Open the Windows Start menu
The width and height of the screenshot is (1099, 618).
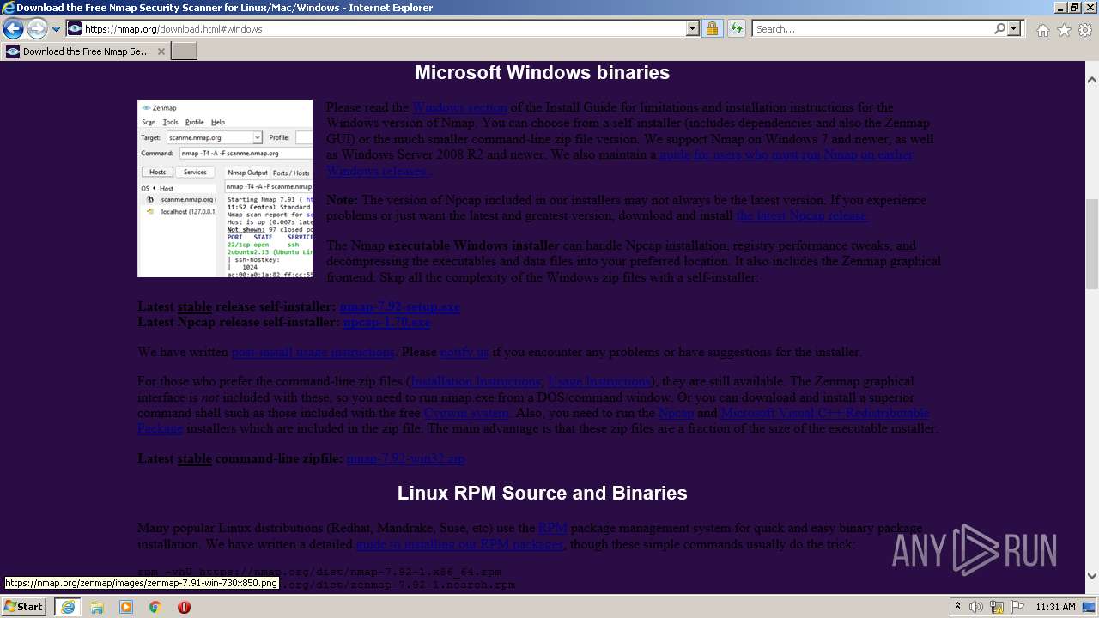(23, 607)
